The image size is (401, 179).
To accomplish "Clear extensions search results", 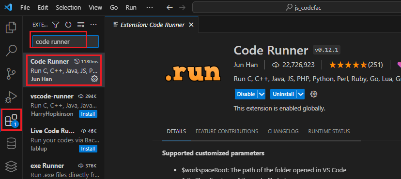I will [x=81, y=25].
